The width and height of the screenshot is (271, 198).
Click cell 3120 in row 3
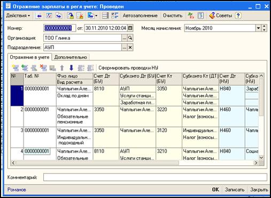[x=169, y=138]
